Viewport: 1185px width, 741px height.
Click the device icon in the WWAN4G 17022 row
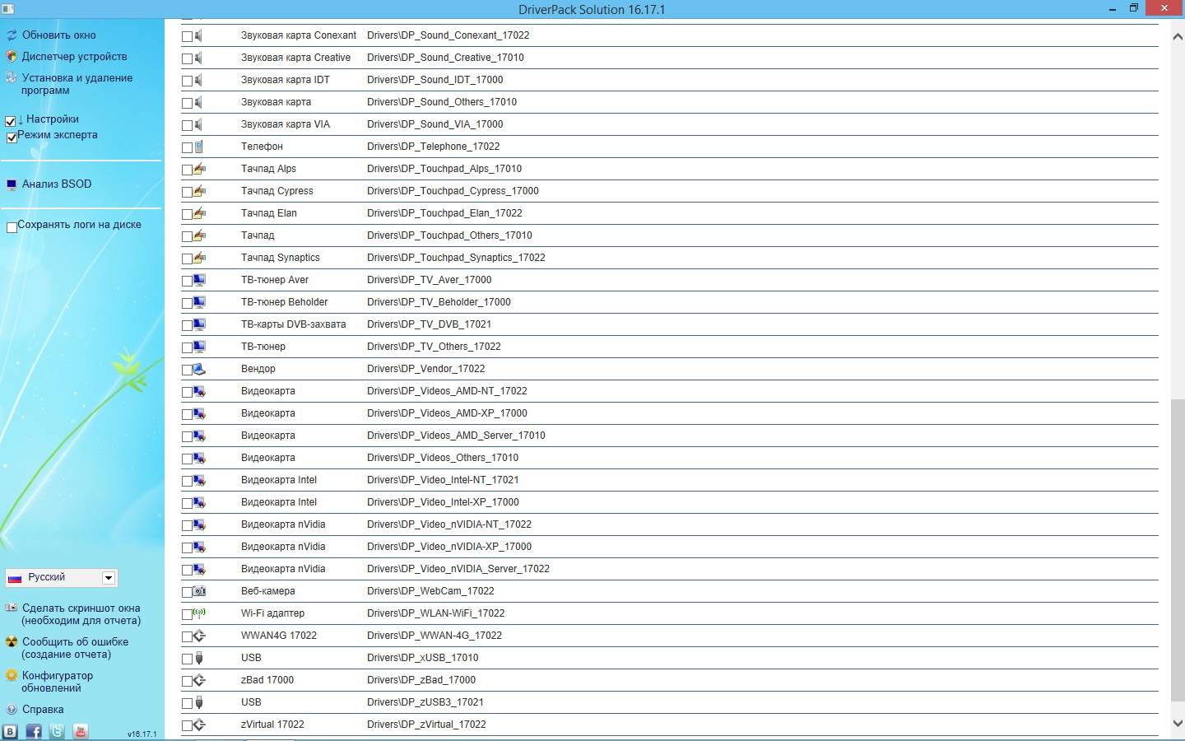tap(199, 636)
